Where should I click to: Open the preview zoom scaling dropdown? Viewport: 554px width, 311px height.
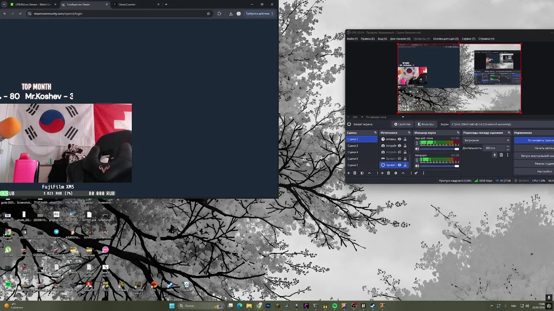pyautogui.click(x=403, y=117)
